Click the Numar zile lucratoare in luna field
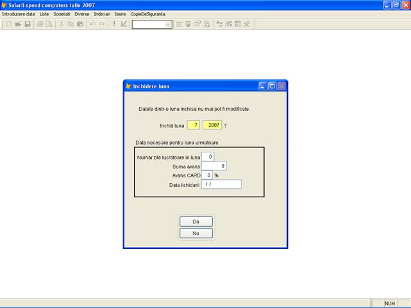 (208, 157)
